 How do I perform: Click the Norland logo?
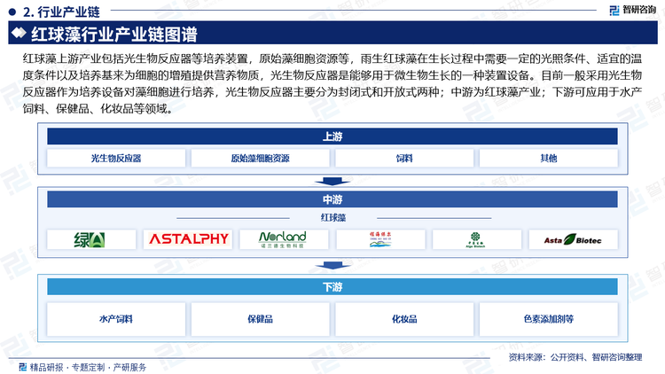coord(284,239)
